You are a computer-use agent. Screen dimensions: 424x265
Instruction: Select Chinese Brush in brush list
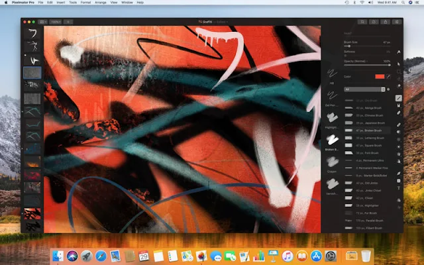(367, 115)
